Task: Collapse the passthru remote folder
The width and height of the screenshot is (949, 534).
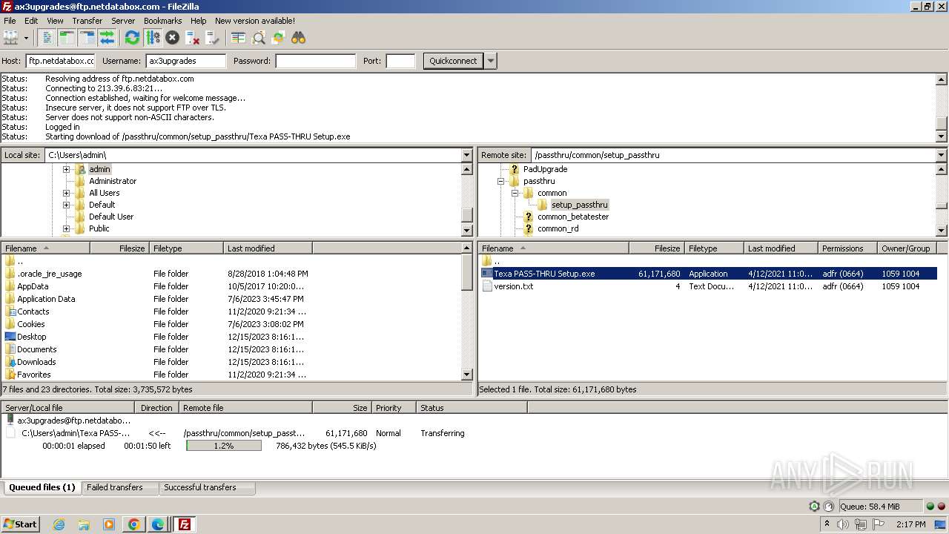Action: [500, 181]
